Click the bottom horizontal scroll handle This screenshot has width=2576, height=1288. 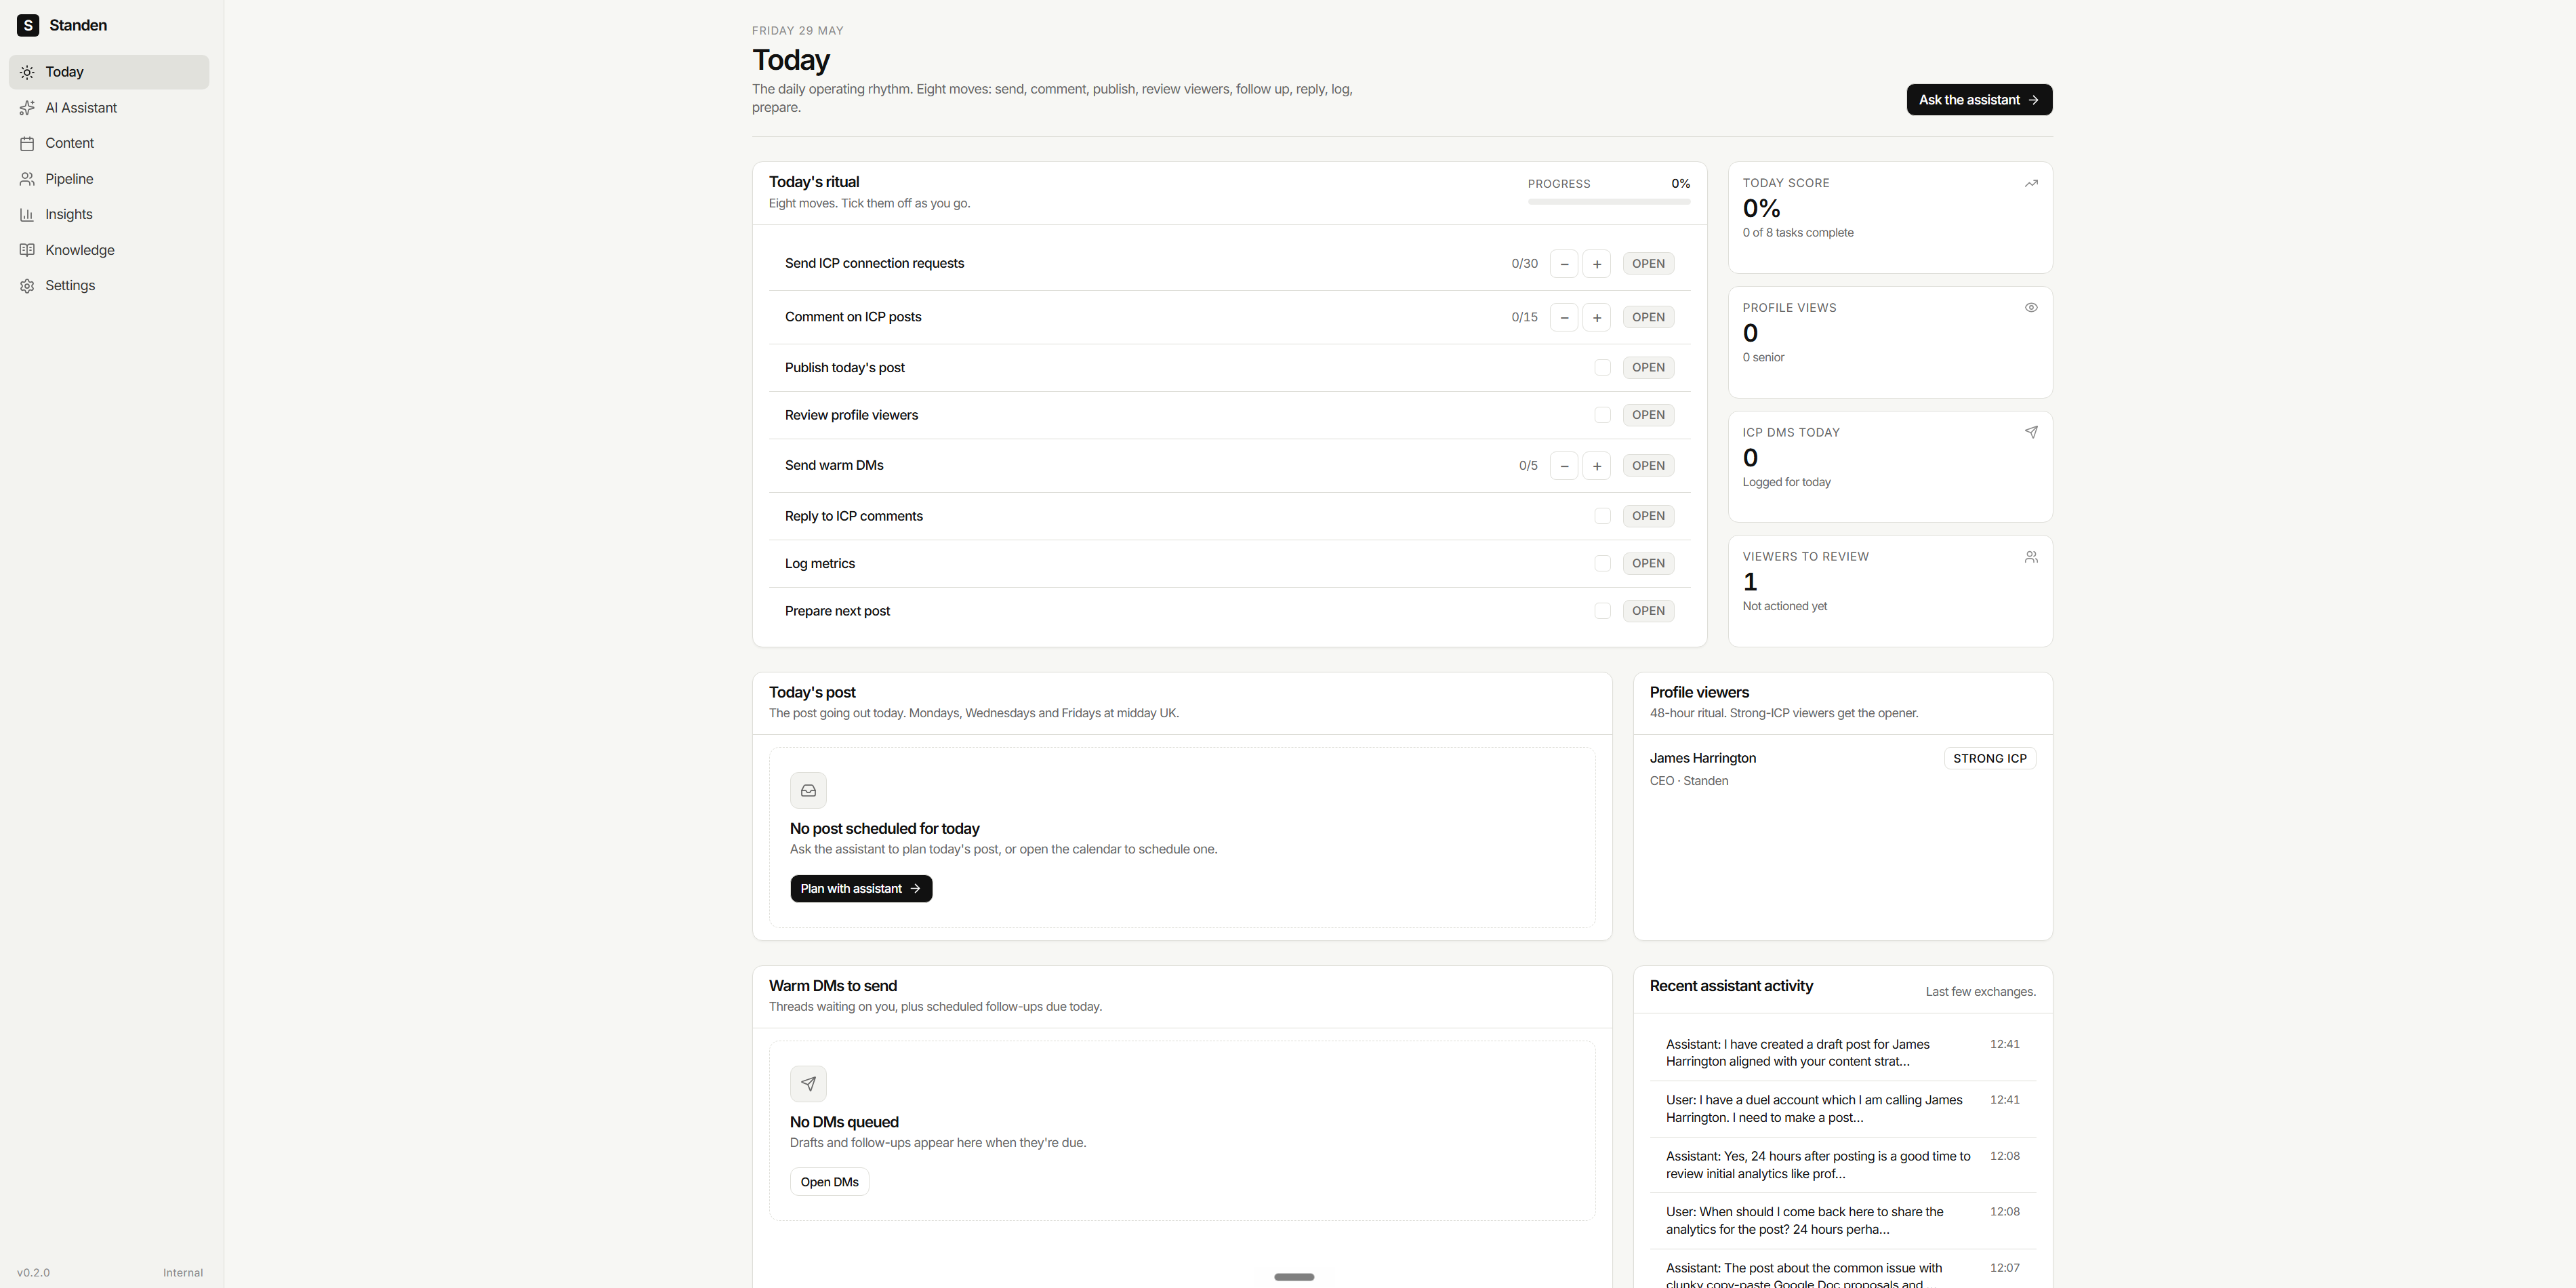pos(1294,1277)
